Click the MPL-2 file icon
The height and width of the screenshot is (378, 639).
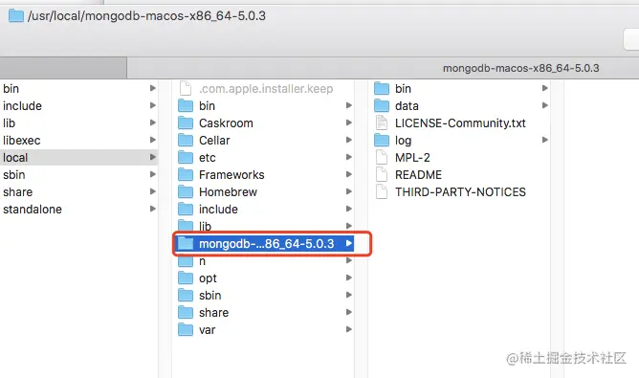click(x=382, y=157)
